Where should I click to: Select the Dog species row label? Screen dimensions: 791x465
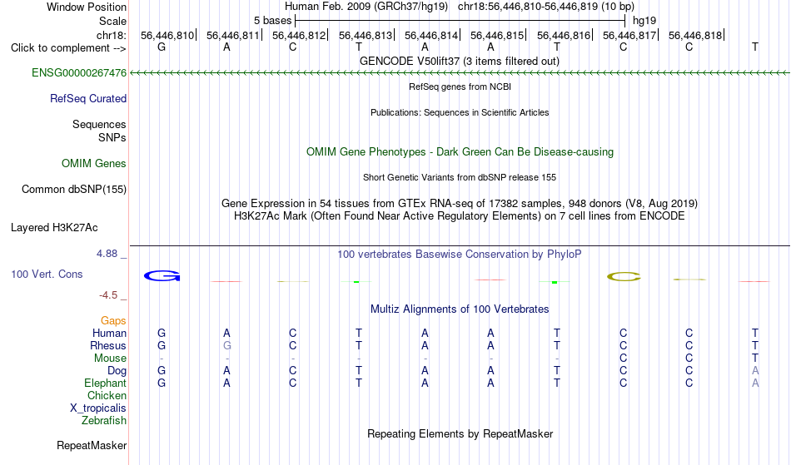click(x=117, y=371)
